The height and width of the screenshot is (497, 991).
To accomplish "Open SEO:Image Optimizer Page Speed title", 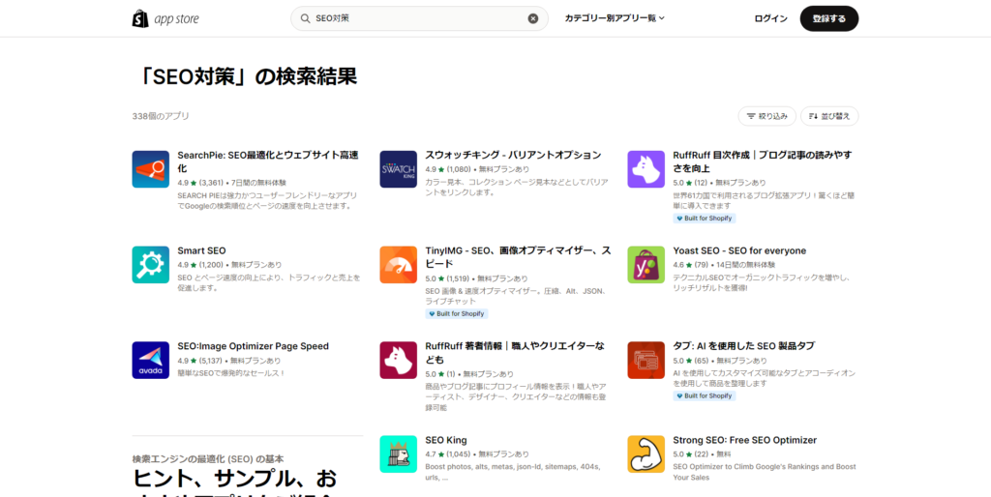I will [x=253, y=346].
